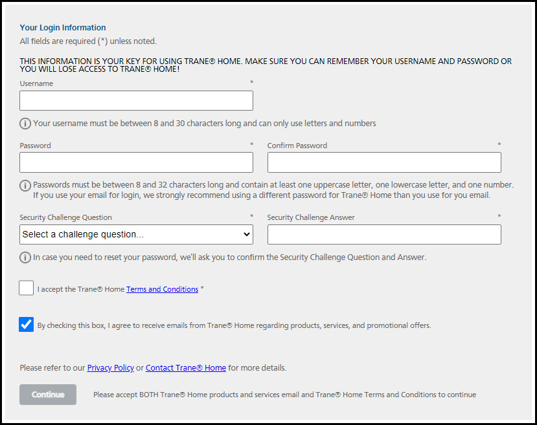
Task: Focus the Username input field
Action: pyautogui.click(x=136, y=101)
